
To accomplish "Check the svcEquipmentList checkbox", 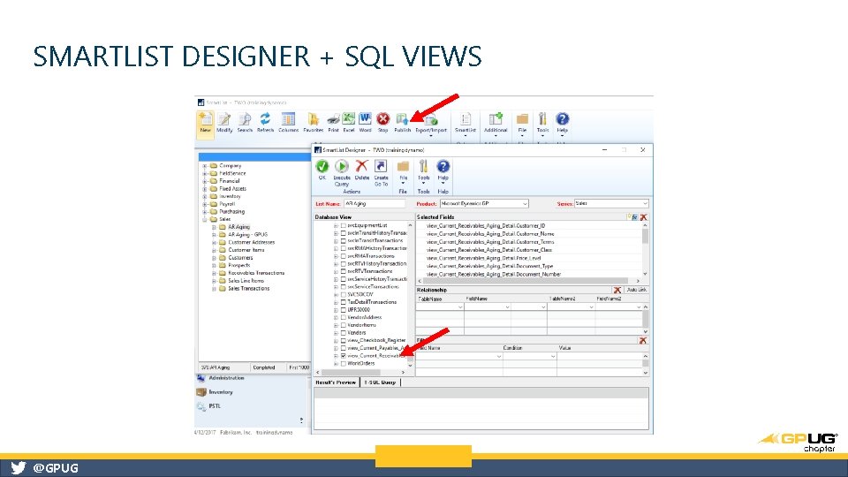I will [343, 225].
